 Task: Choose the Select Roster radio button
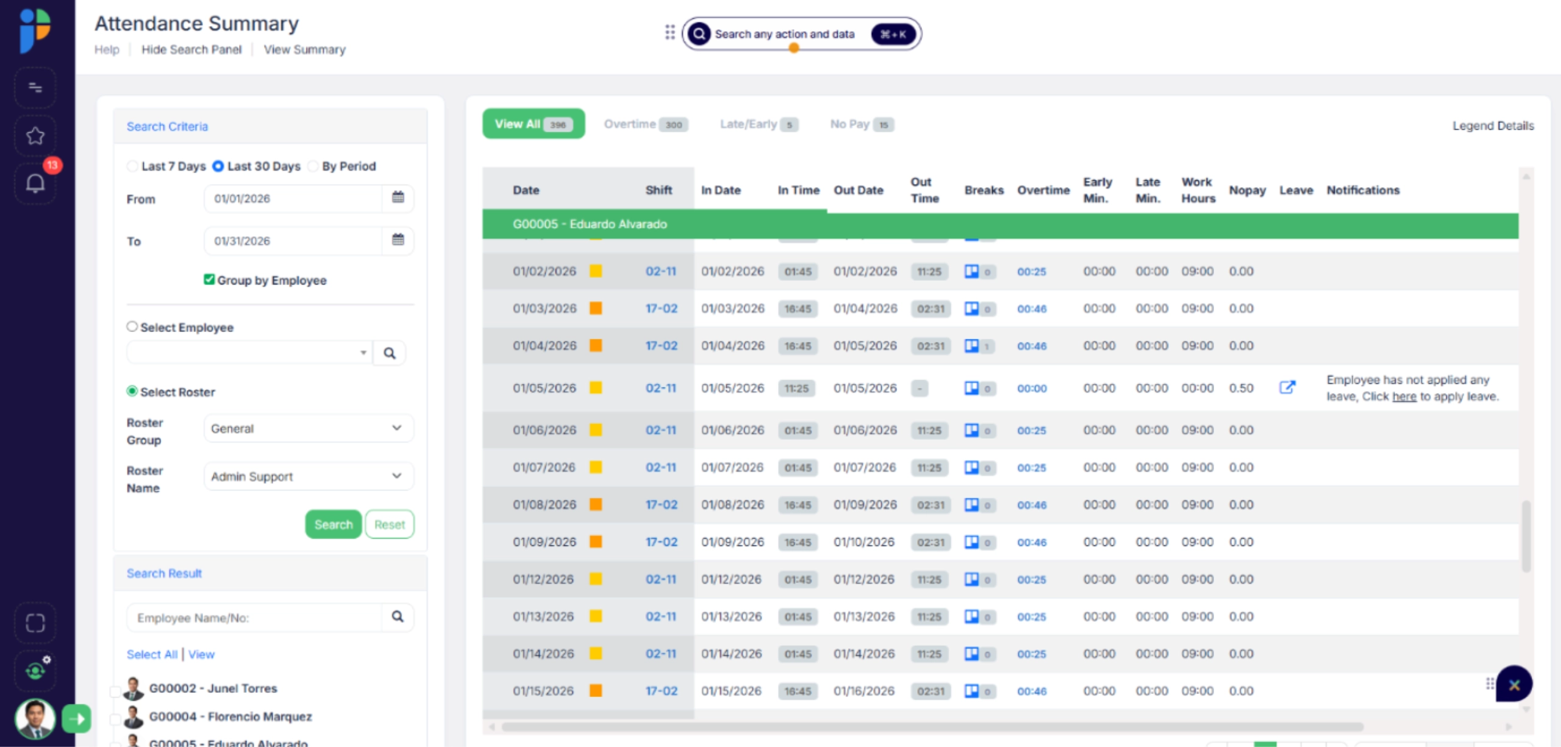[x=132, y=391]
